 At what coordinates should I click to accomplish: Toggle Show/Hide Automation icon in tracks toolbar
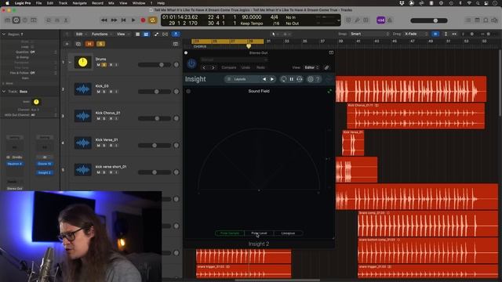[x=156, y=34]
